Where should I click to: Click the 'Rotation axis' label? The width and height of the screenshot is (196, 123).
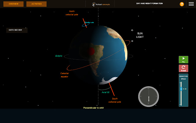pos(89,22)
